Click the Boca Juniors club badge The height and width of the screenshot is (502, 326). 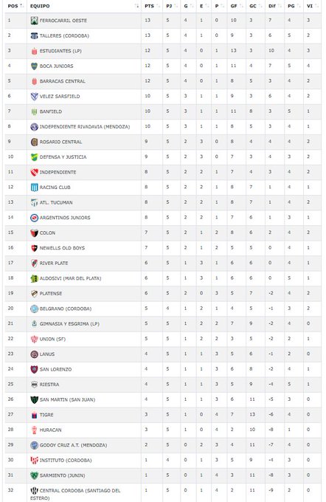(34, 66)
